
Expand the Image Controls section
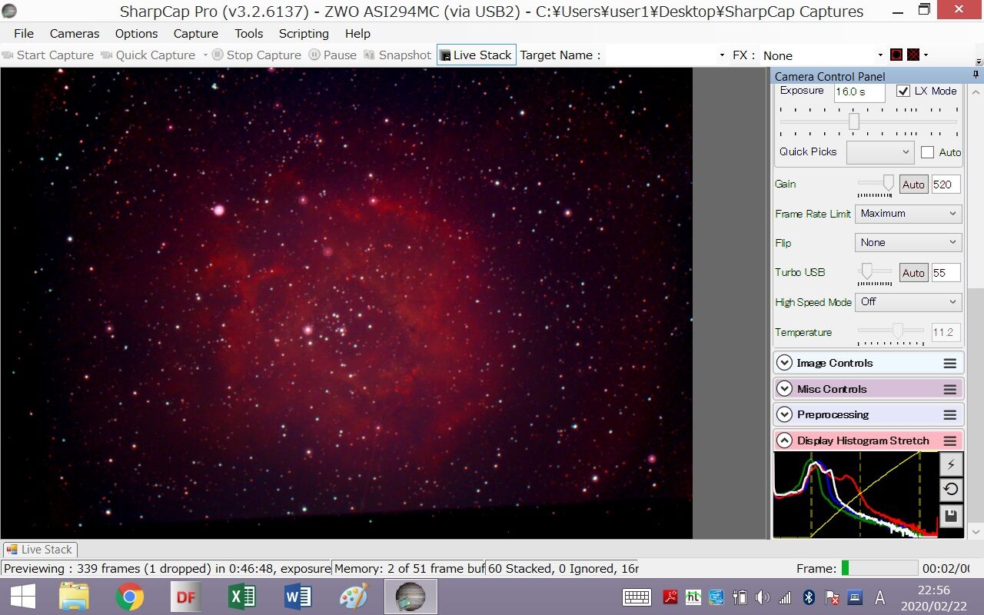[784, 364]
